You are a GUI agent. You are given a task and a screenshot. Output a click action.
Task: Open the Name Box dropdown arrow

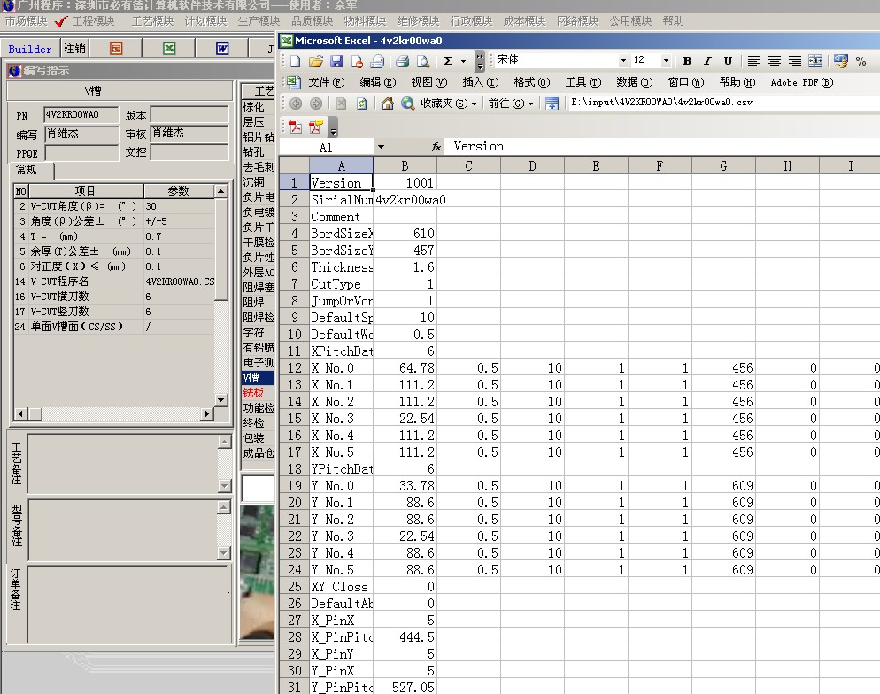[381, 147]
